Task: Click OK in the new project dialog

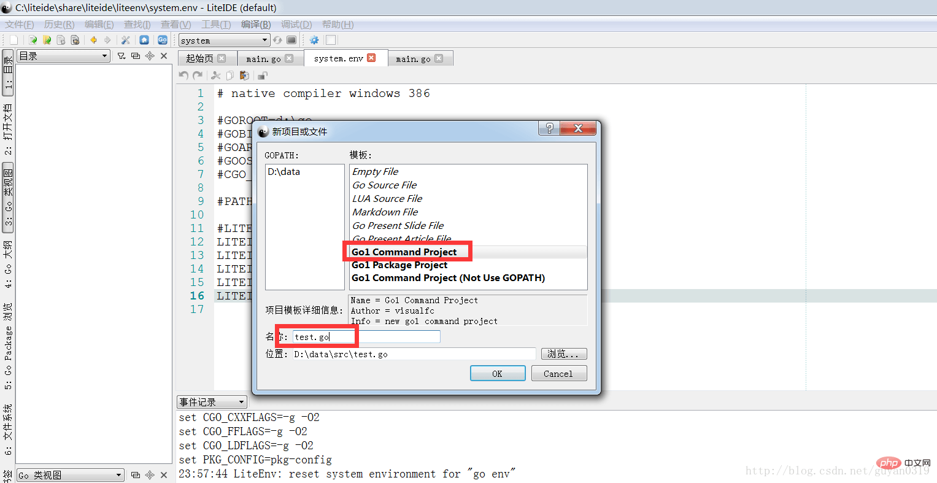Action: click(497, 373)
